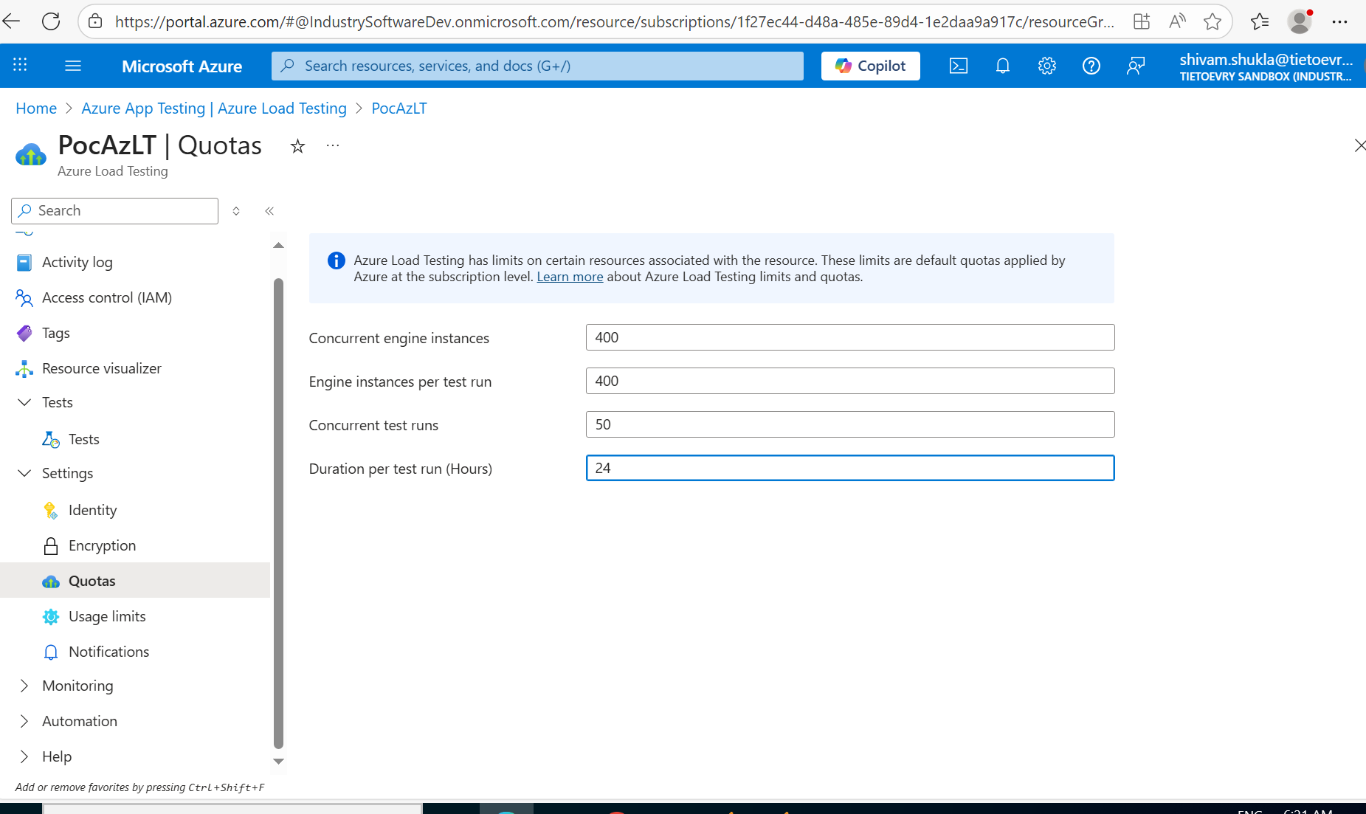1366x814 pixels.
Task: Open the browser profile avatar
Action: (x=1300, y=21)
